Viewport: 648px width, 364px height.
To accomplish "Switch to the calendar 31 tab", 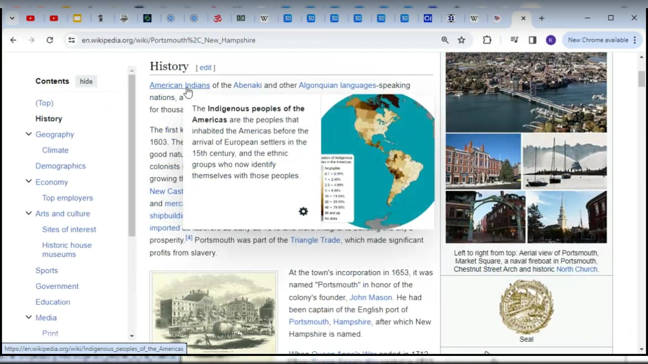I will coord(451,18).
